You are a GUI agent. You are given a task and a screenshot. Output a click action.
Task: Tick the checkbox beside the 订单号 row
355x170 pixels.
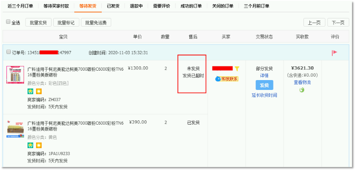click(x=9, y=52)
